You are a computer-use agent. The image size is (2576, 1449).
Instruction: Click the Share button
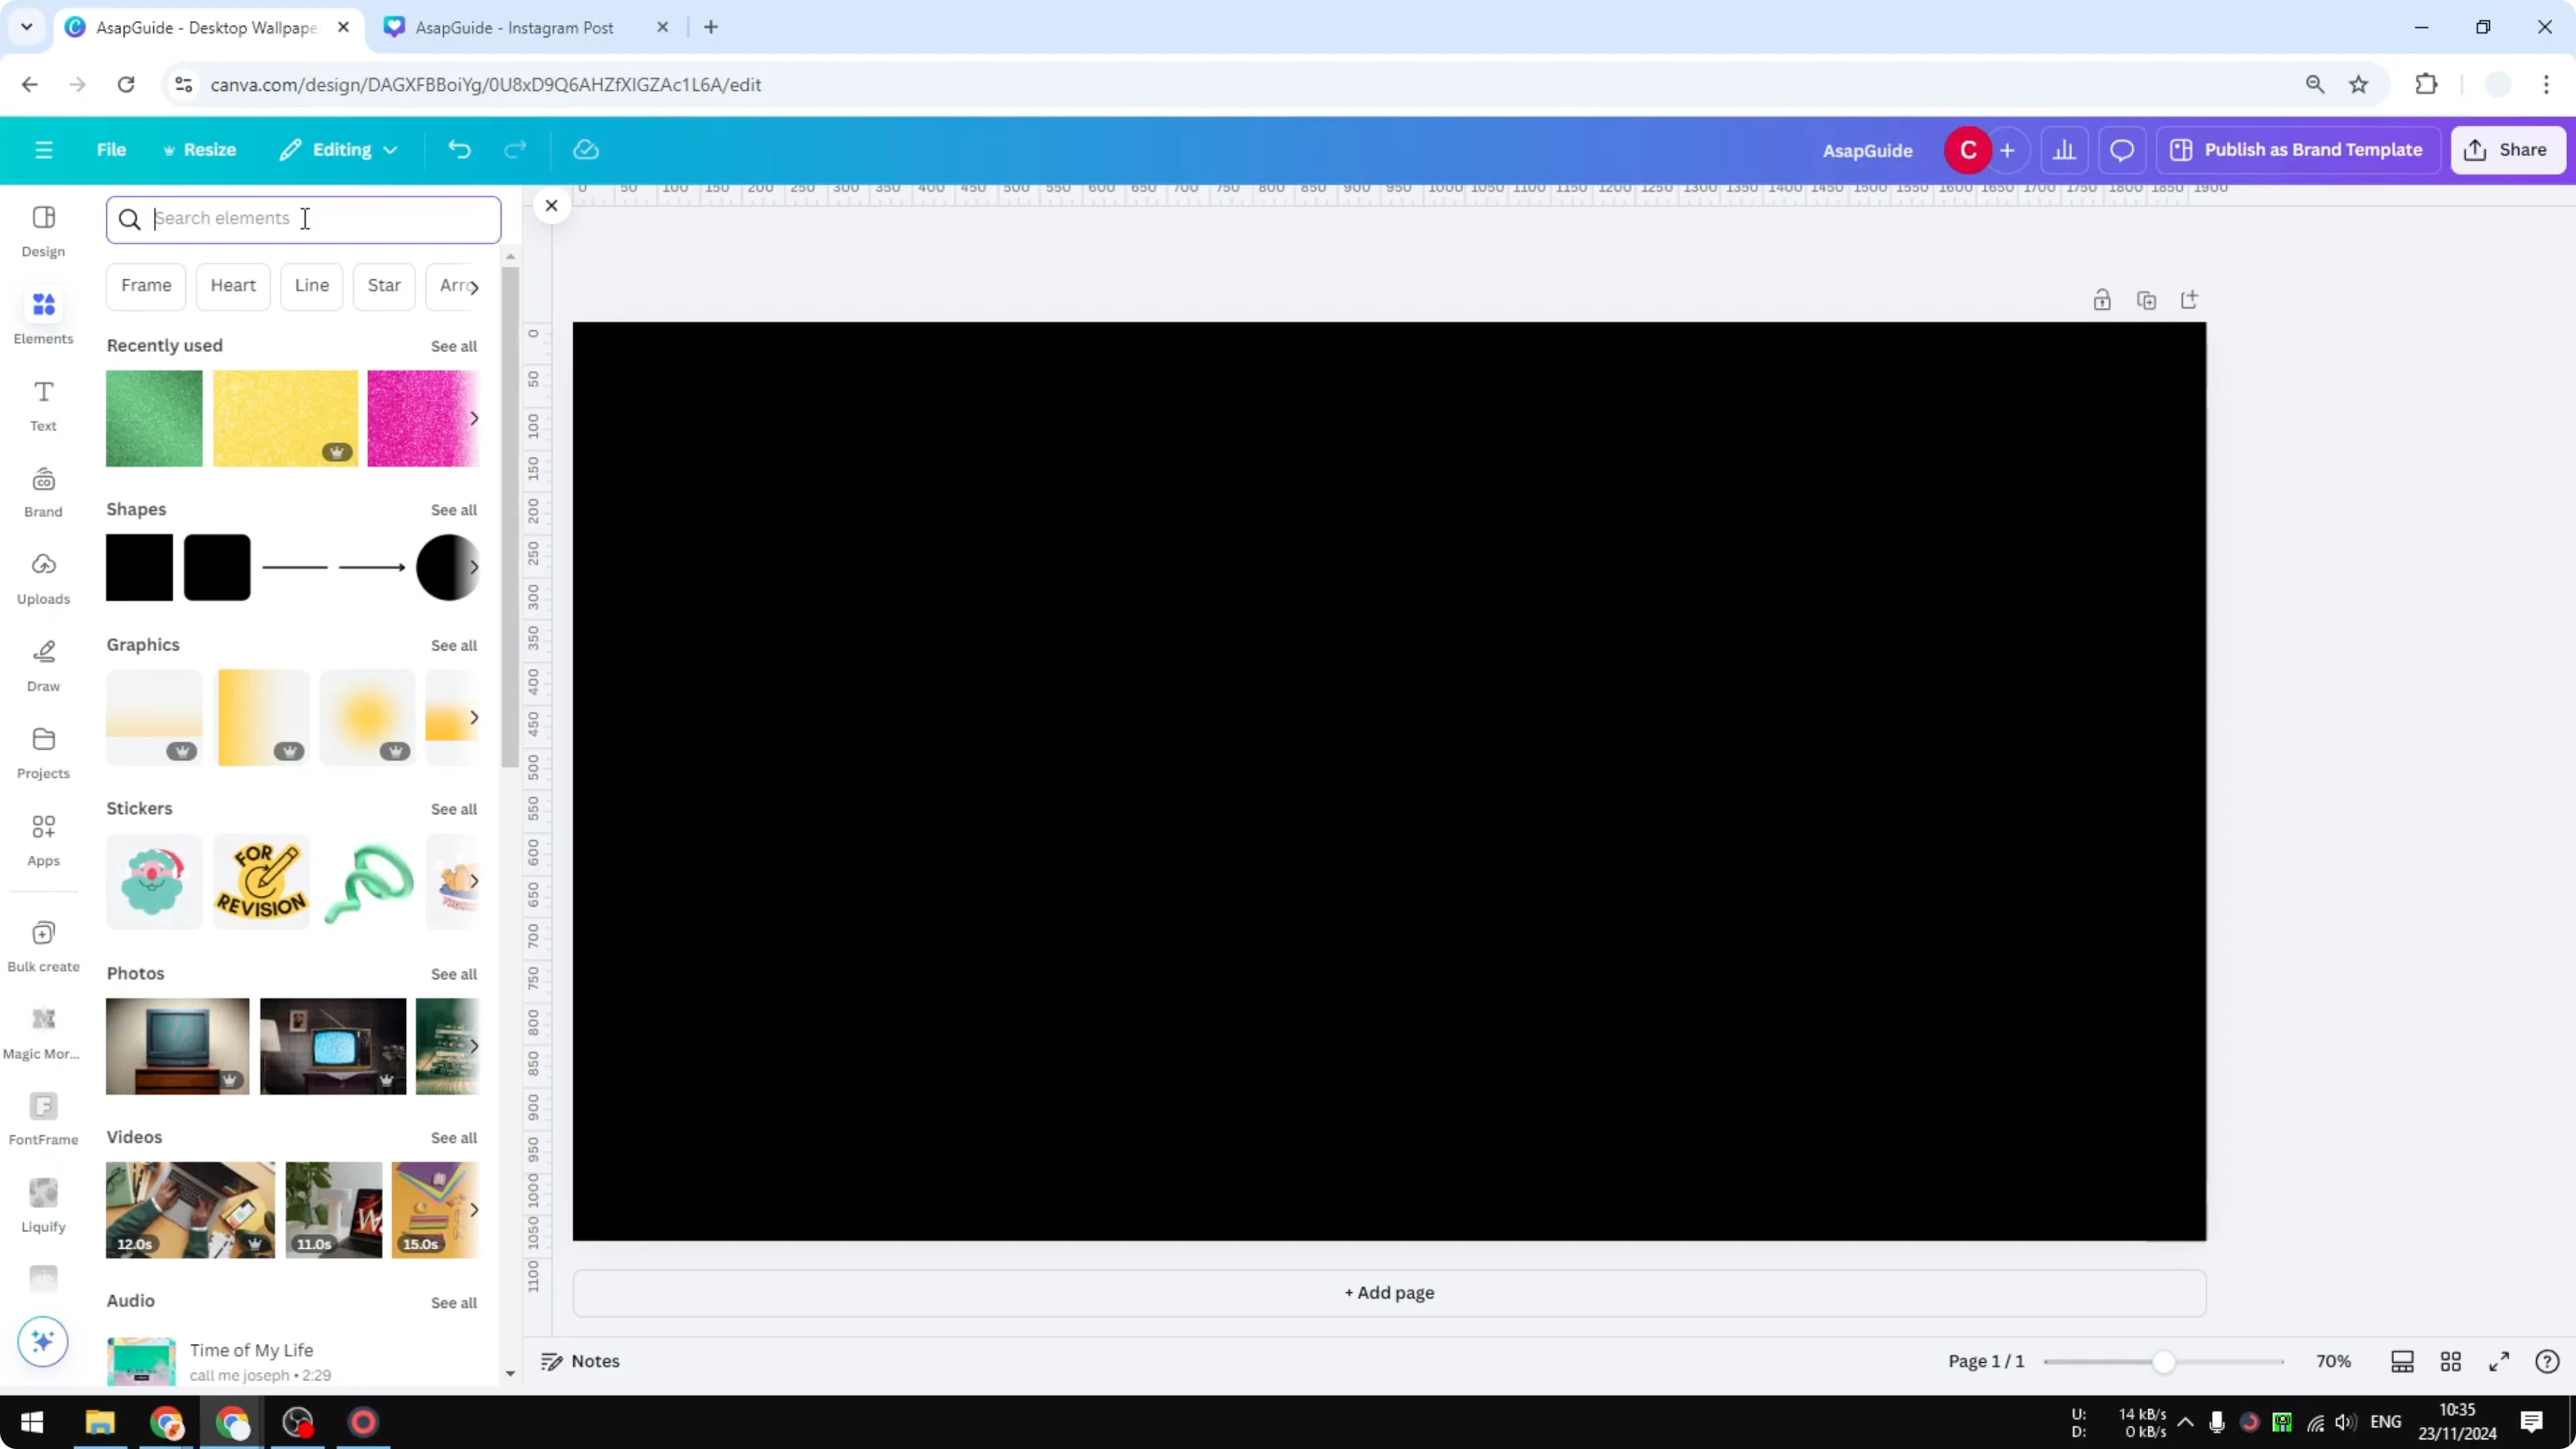[2509, 149]
